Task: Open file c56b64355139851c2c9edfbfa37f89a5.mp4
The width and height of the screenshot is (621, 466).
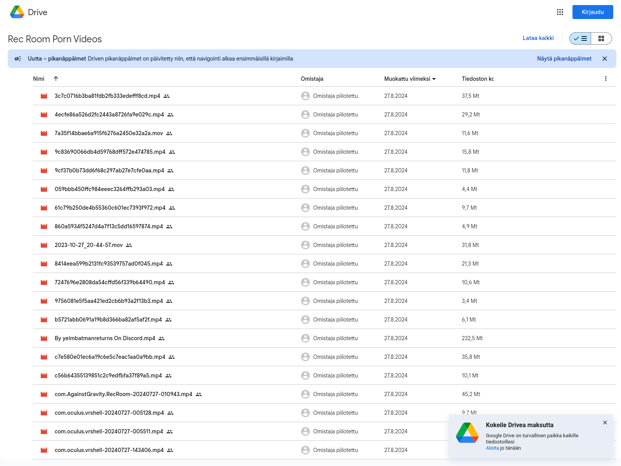Action: pos(108,376)
